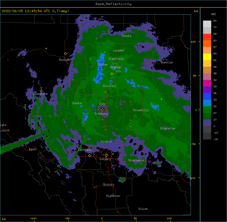Pick the light gray 70-80 dBZ legend swatch
The height and width of the screenshot is (222, 227).
coord(207,24)
